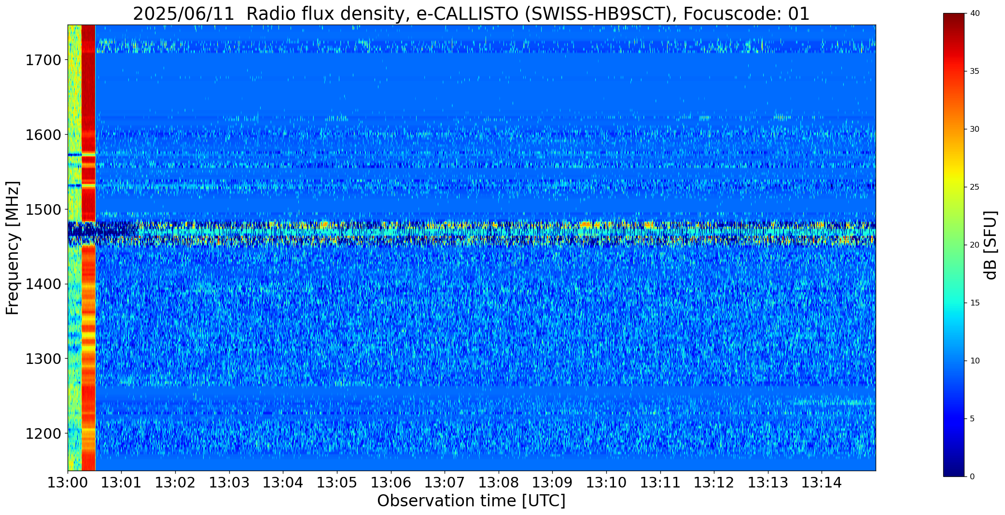
Task: Click the 'Frequency [MHz]' axis label
Action: coord(13,248)
